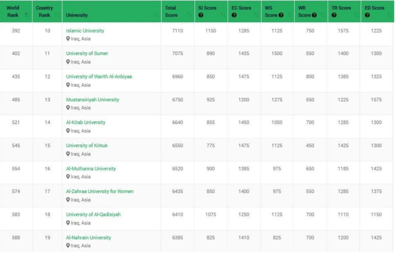
Task: Click the EC Score question mark icon
Action: (234, 15)
